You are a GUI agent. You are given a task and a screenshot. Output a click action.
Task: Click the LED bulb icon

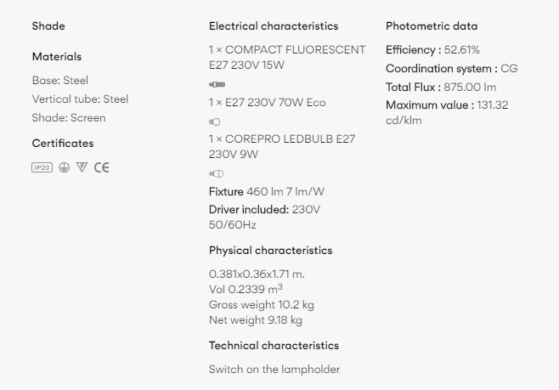coord(216,174)
